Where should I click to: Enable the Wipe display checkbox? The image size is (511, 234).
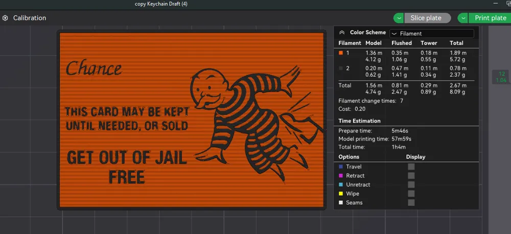411,194
